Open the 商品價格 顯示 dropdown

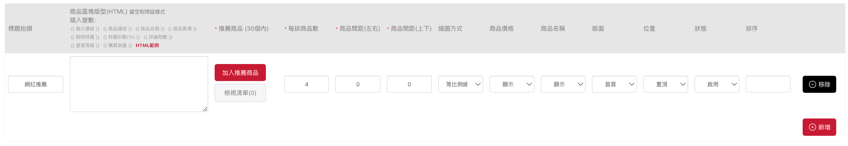[512, 84]
